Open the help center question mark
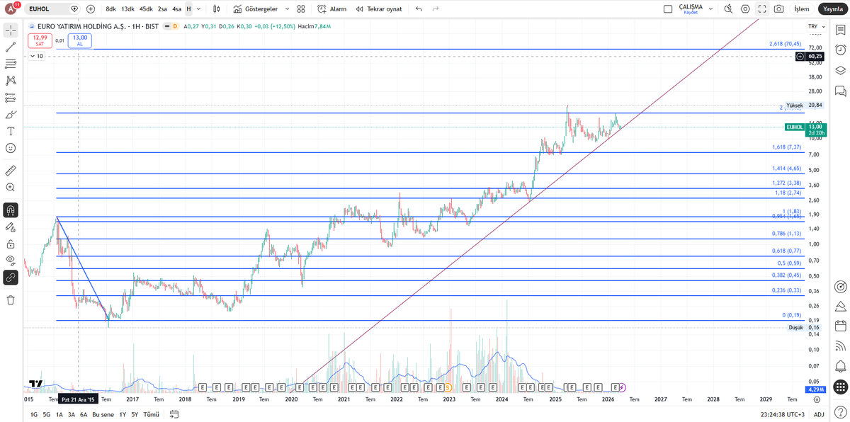Screen dimensions: 850x422 [840, 413]
